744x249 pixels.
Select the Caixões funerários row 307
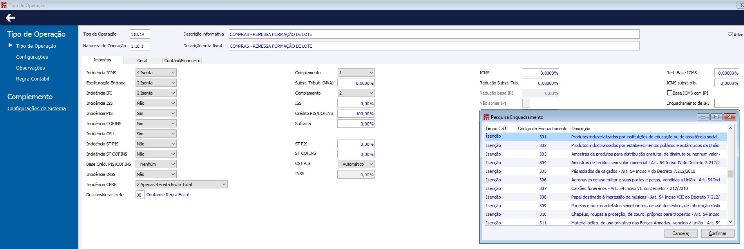tap(606, 188)
